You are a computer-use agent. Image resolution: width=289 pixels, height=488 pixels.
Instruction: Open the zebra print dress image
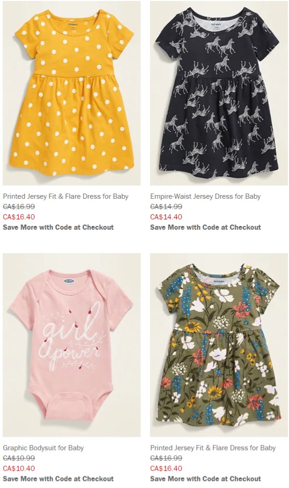[219, 93]
